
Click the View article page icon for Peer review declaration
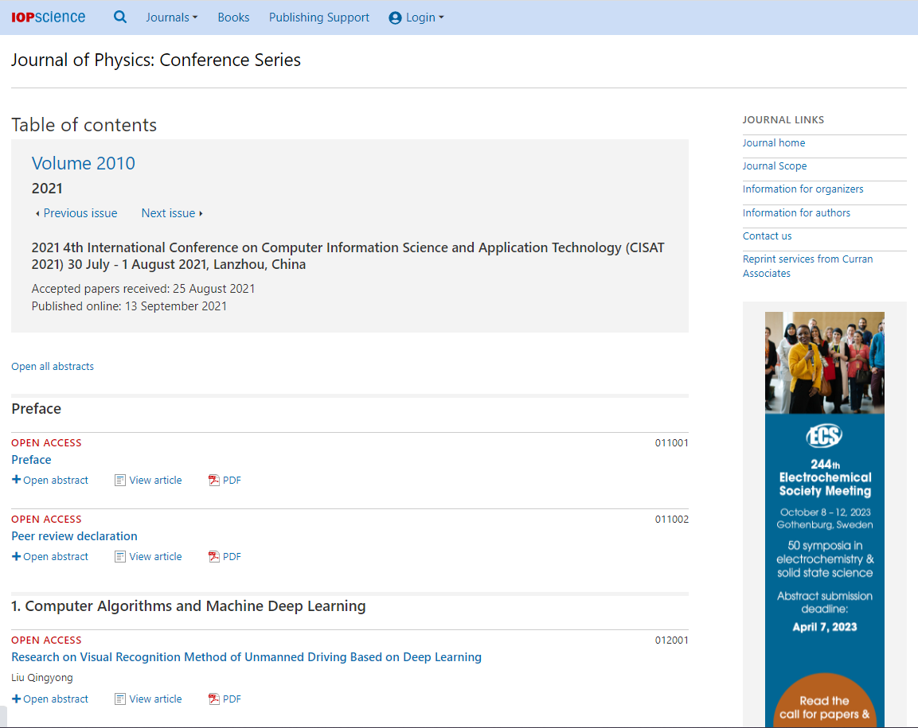[120, 556]
